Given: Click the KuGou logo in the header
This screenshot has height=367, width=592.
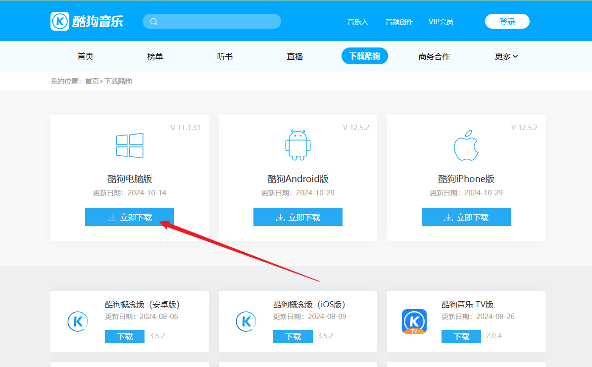Looking at the screenshot, I should point(87,21).
